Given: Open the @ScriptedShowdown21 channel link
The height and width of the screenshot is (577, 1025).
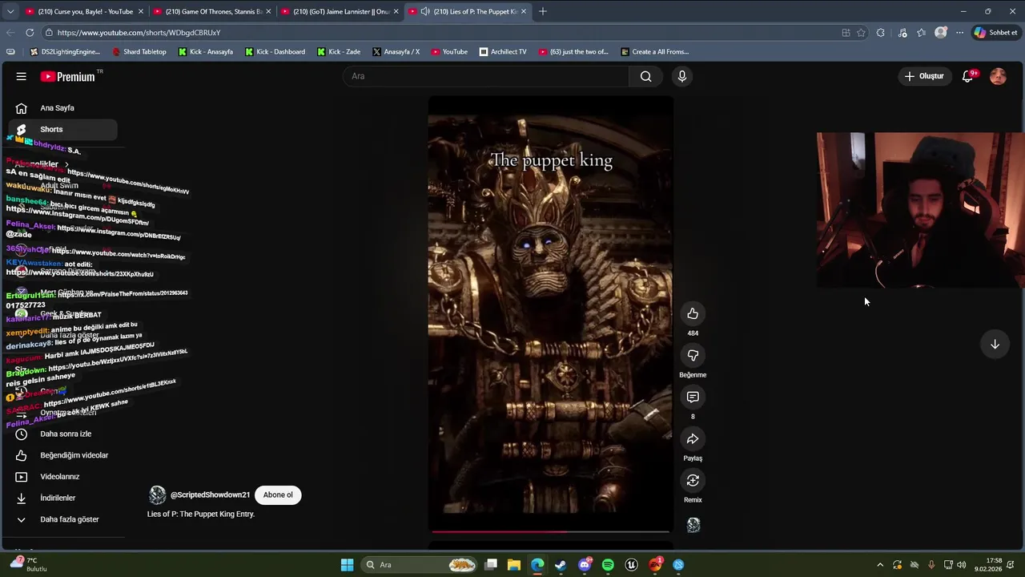Looking at the screenshot, I should [210, 494].
